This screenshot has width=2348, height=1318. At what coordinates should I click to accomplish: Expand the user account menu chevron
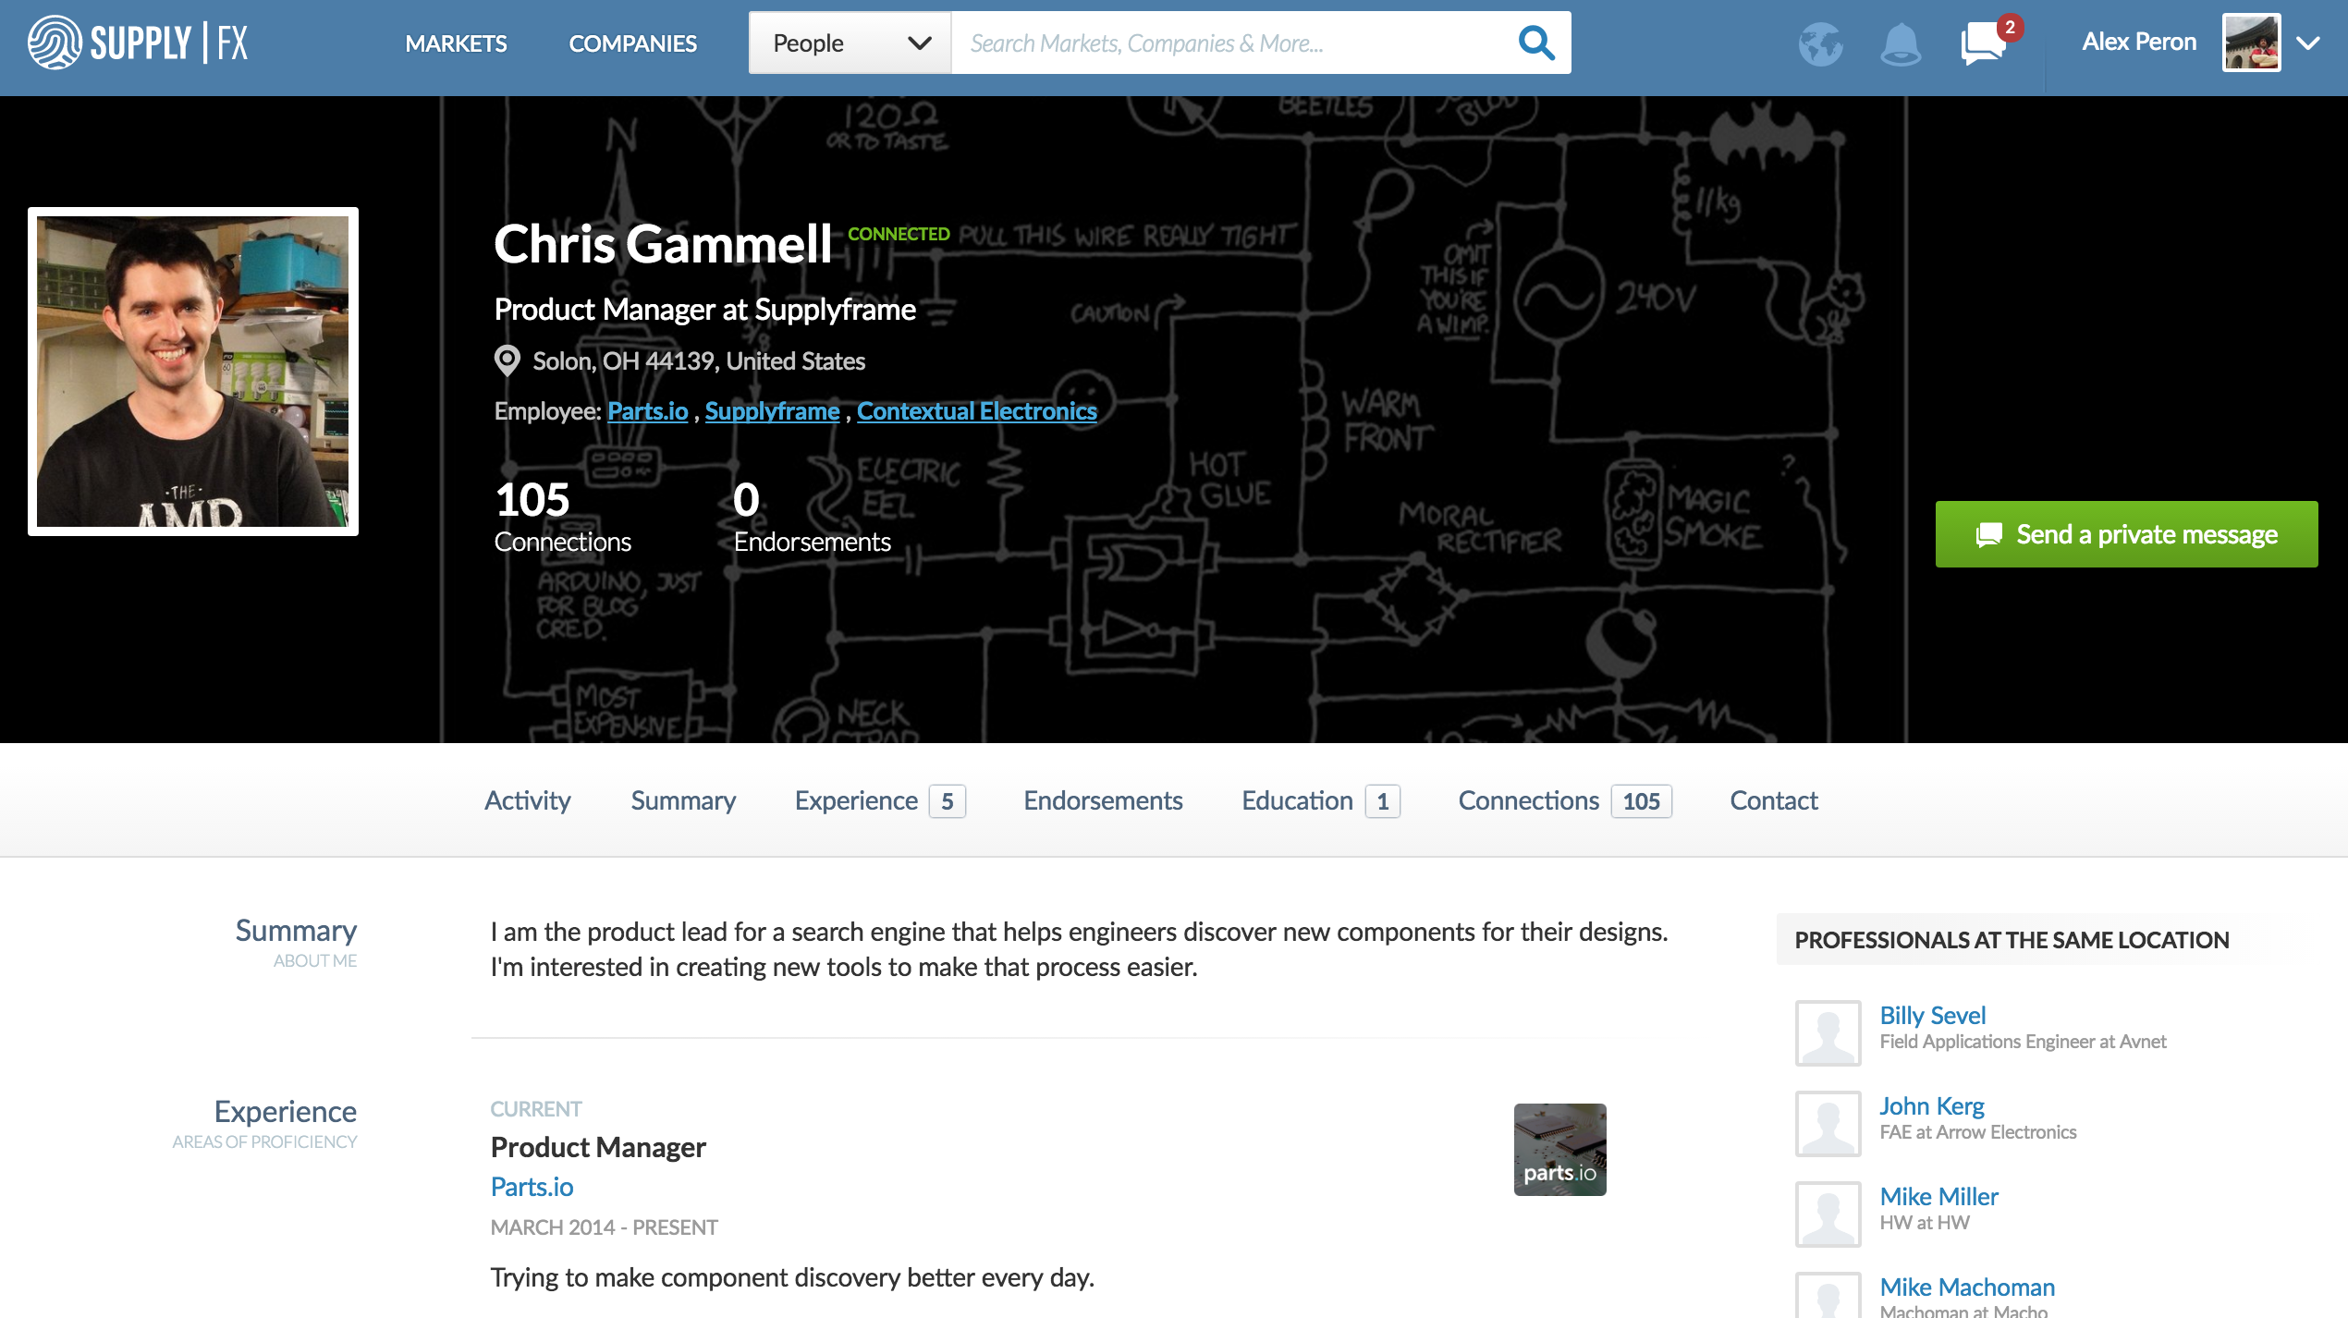(x=2308, y=43)
